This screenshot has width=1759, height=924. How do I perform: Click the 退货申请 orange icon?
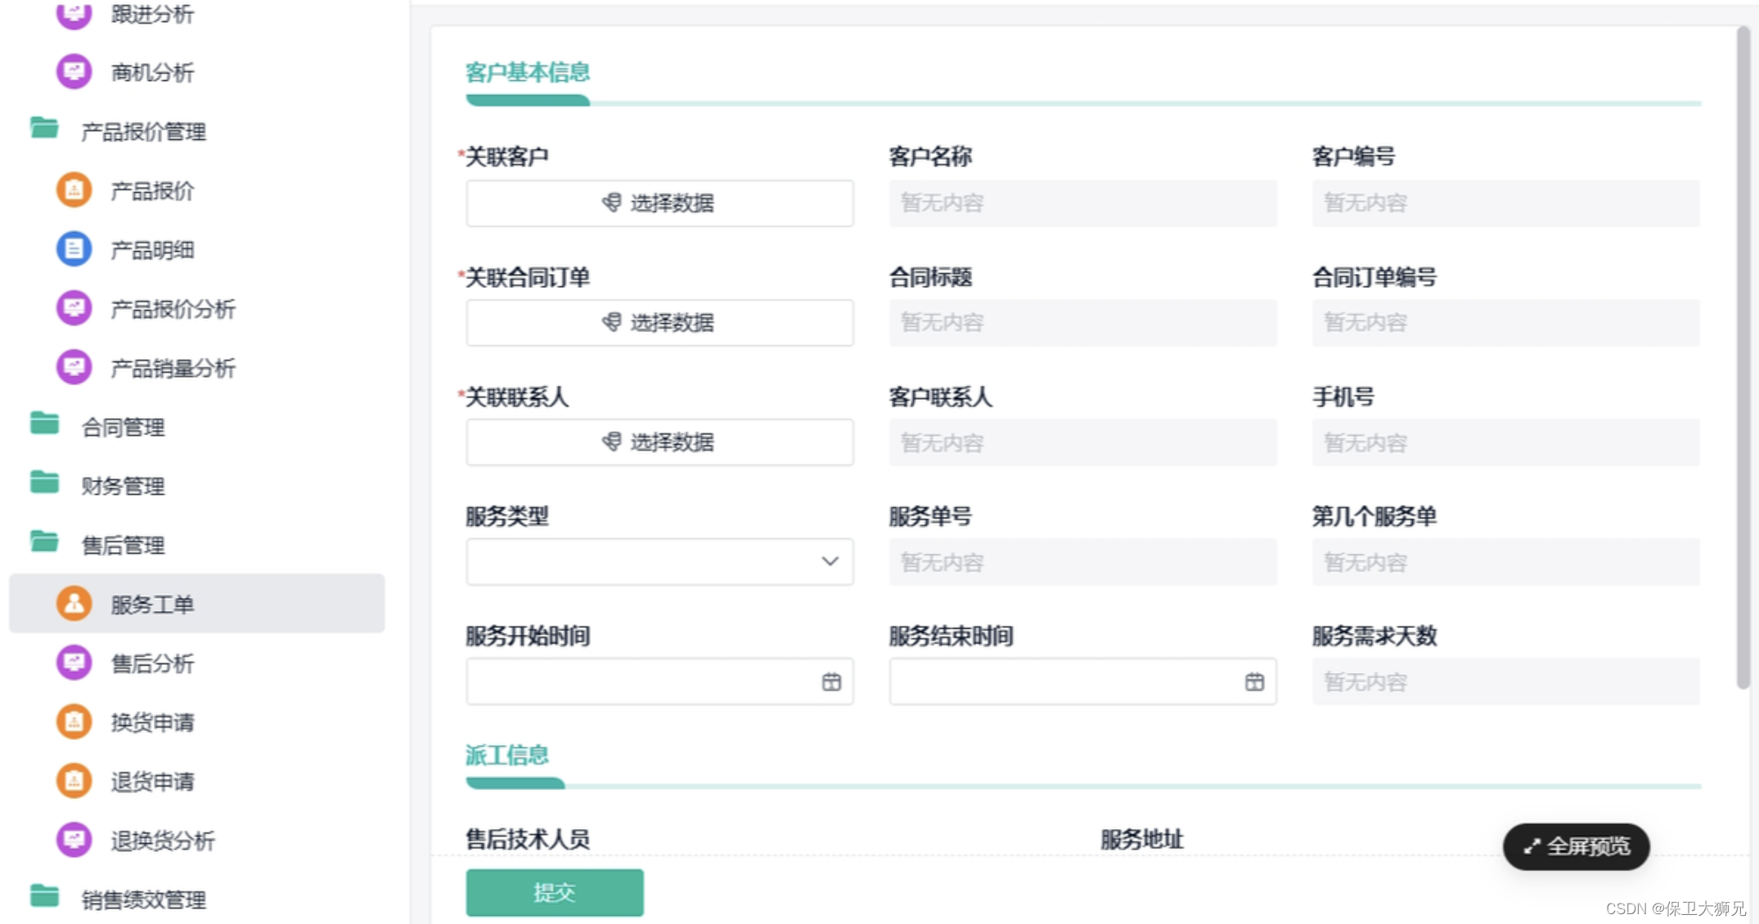pyautogui.click(x=74, y=781)
